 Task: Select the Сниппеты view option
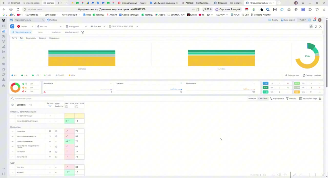(x=263, y=99)
